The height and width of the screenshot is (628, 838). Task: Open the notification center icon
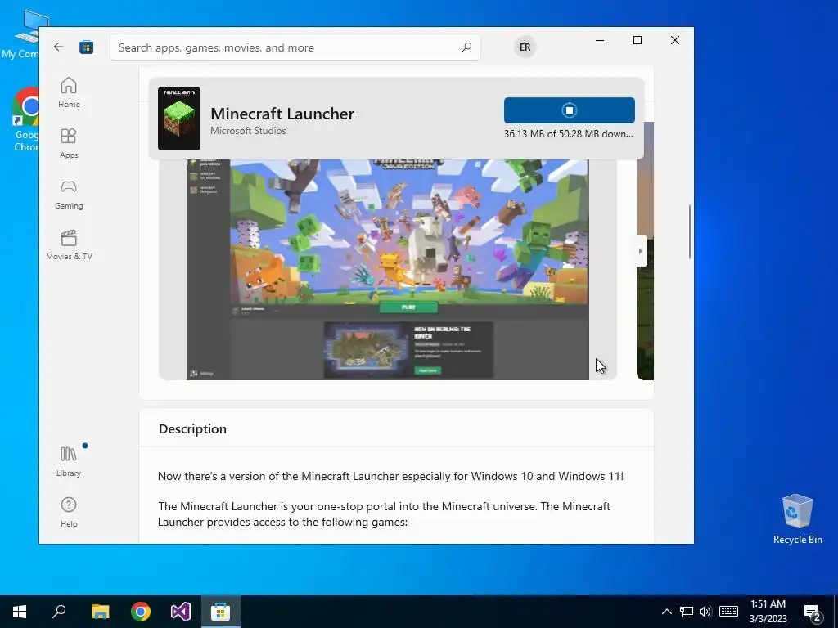coord(813,612)
